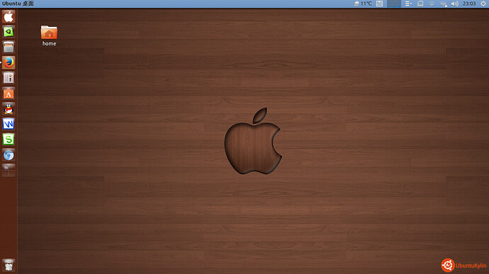Open the system session gear menu
The height and width of the screenshot is (274, 489).
pos(483,4)
